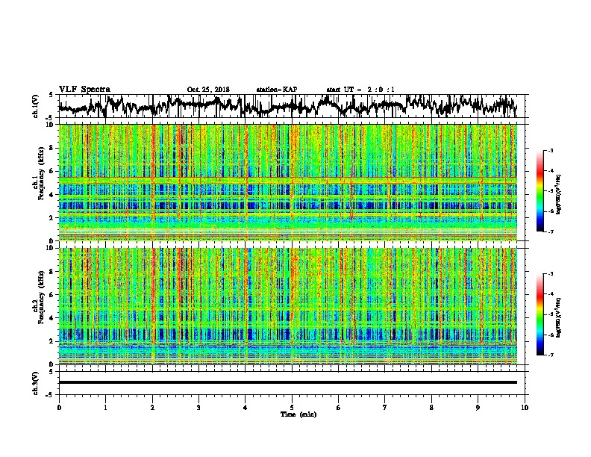The height and width of the screenshot is (457, 591).
Task: Click the ch.1 frequency tick label "6"
Action: tap(51, 171)
